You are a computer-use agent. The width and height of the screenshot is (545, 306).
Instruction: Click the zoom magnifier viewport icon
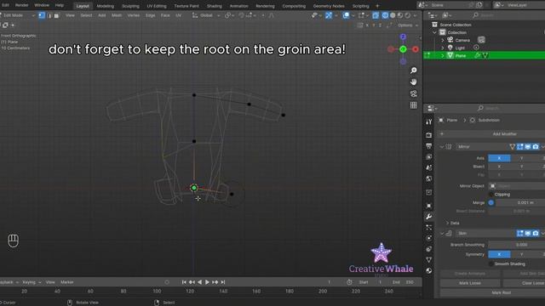(x=413, y=71)
